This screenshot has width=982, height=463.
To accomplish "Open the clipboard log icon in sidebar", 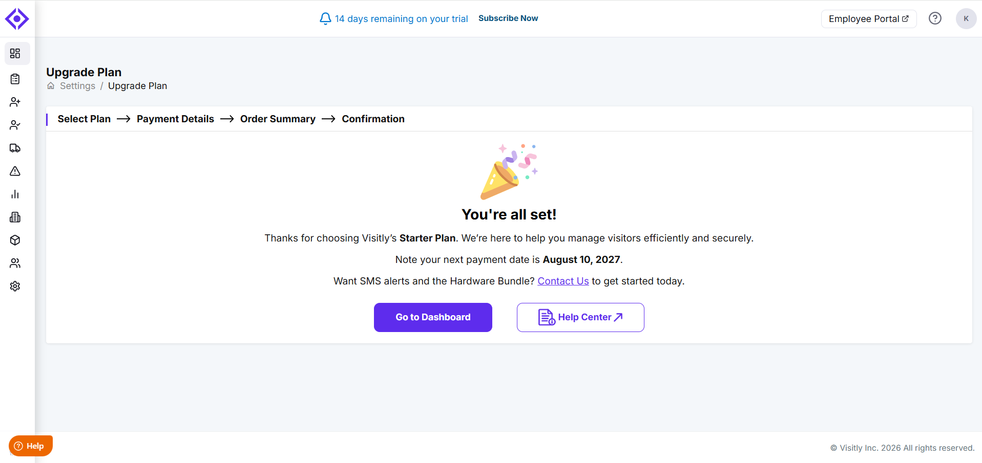I will click(15, 79).
